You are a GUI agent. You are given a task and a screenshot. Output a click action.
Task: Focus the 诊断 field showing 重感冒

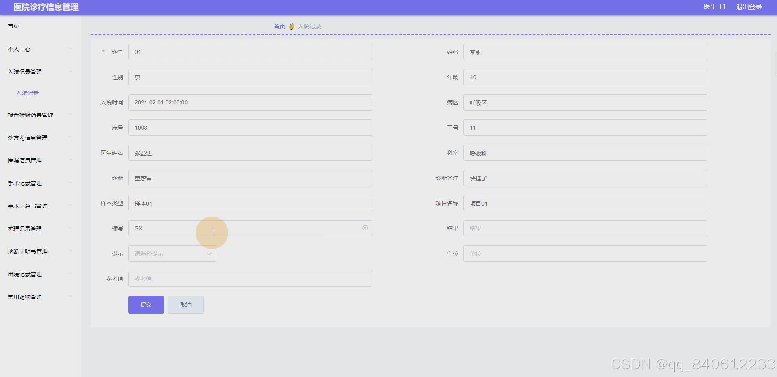pyautogui.click(x=250, y=178)
